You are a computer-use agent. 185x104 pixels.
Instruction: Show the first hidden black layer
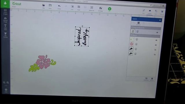155,50
